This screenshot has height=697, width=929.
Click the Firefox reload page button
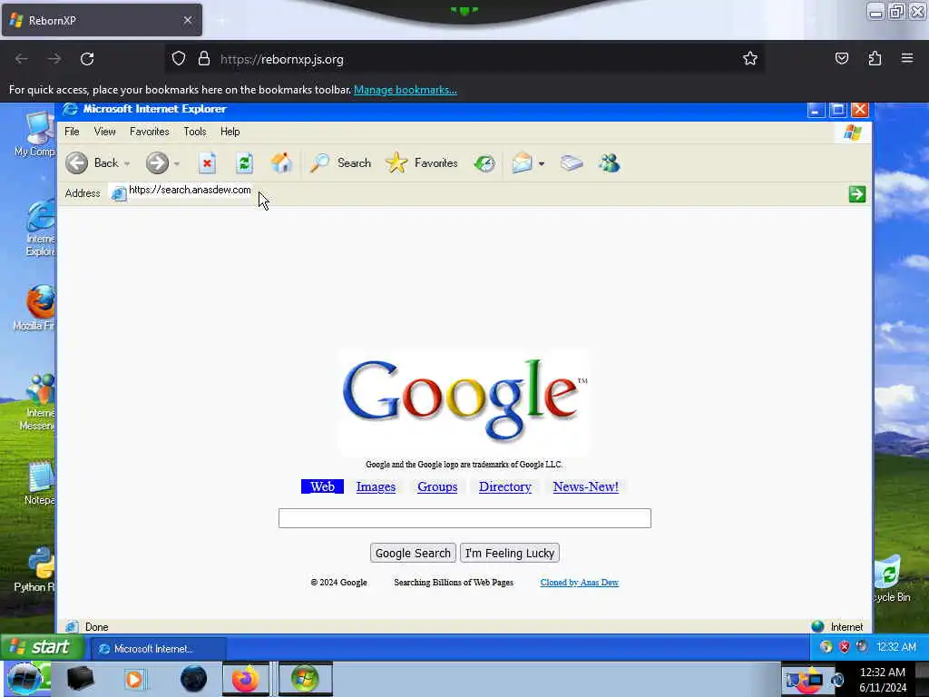87,59
